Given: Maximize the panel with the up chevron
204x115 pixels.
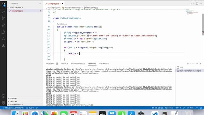Looking at the screenshot, I should click(197, 64).
